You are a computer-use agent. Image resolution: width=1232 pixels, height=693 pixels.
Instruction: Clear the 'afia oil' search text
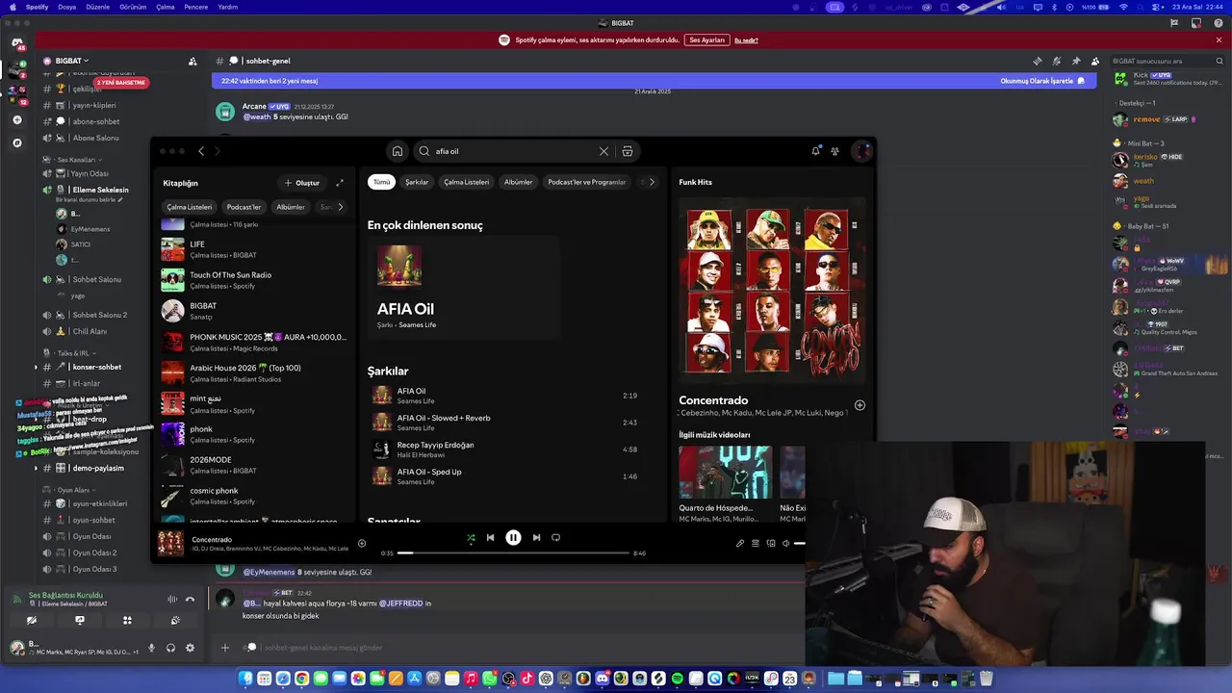(x=603, y=151)
